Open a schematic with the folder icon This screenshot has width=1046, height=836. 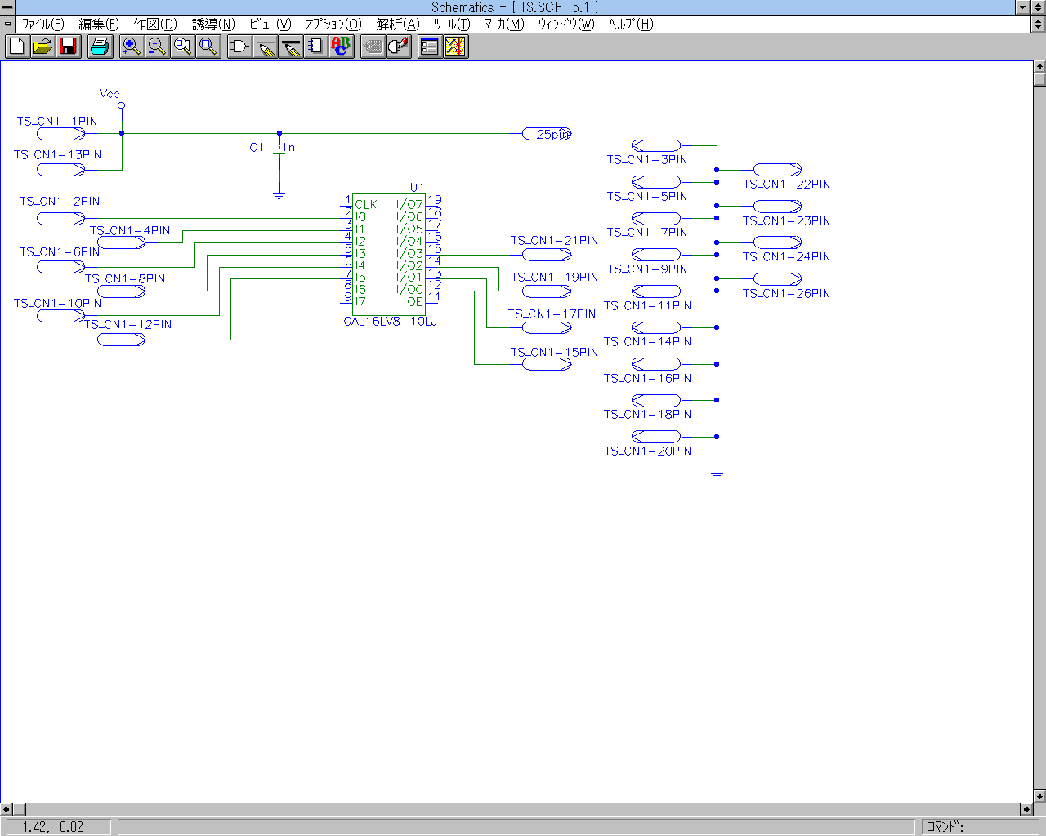tap(42, 47)
